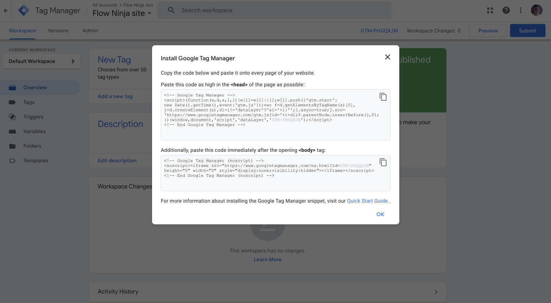551x303 pixels.
Task: Click the search magnifier icon
Action: click(171, 10)
